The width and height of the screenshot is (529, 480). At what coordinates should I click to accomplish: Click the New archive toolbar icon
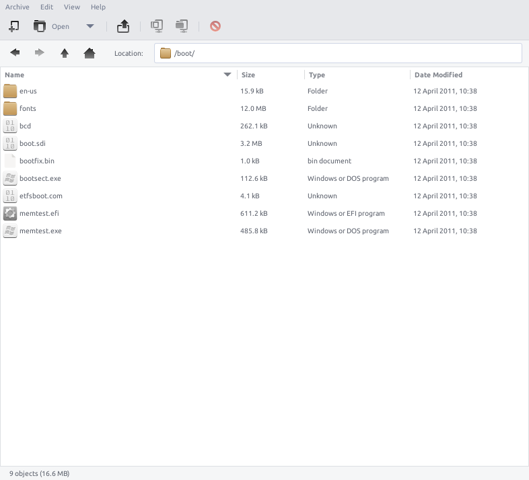tap(13, 26)
